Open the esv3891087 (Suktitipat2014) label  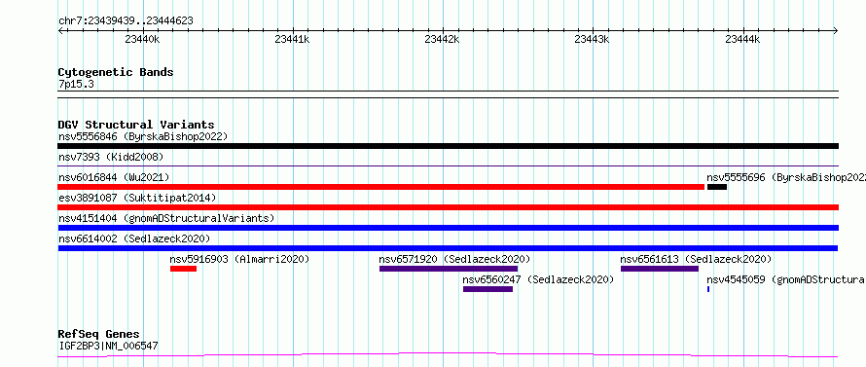coord(137,198)
